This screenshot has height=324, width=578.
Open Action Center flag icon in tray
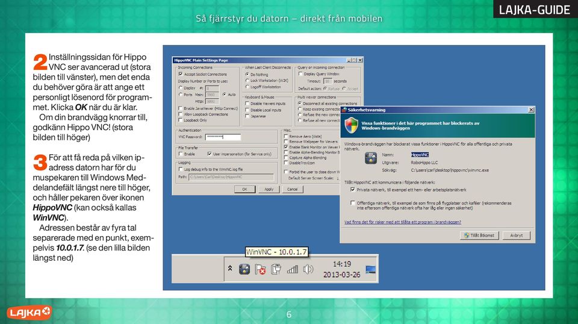260,269
